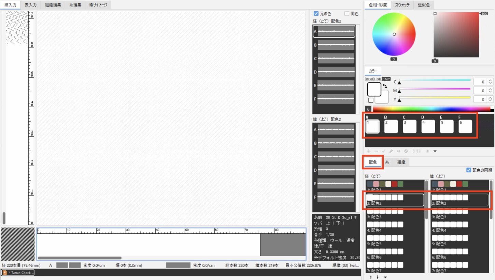Screen dimensions: 495x280
Task: Click the horizontal double-arrow icon below the palette
Action: pos(398,151)
